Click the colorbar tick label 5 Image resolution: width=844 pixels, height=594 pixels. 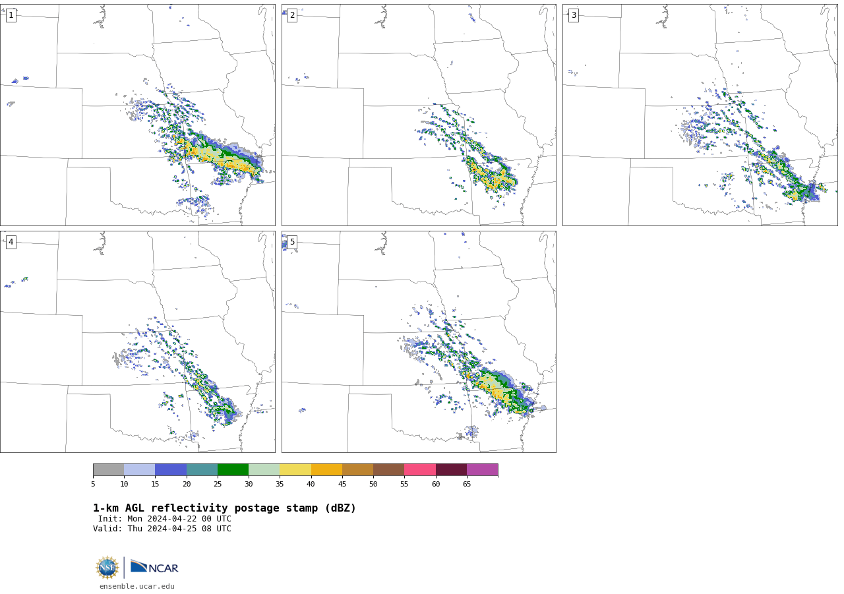93,485
